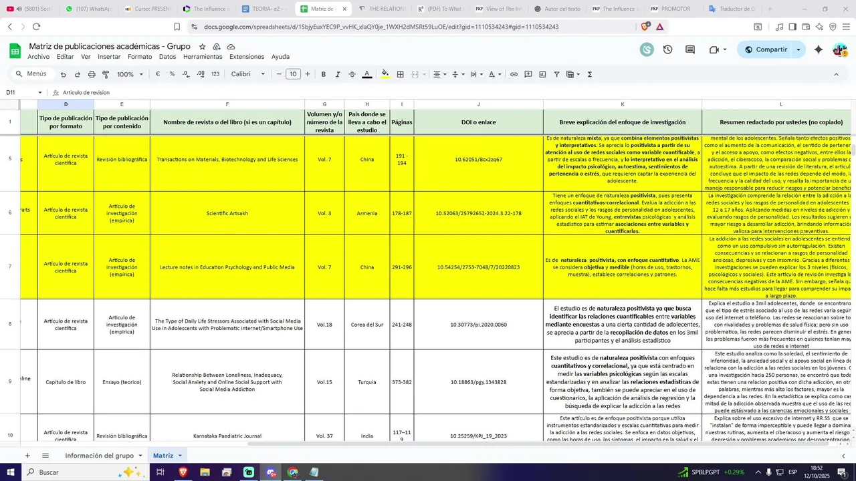Viewport: 856px width, 481px height.
Task: Open the Insertar menu
Action: pos(109,57)
